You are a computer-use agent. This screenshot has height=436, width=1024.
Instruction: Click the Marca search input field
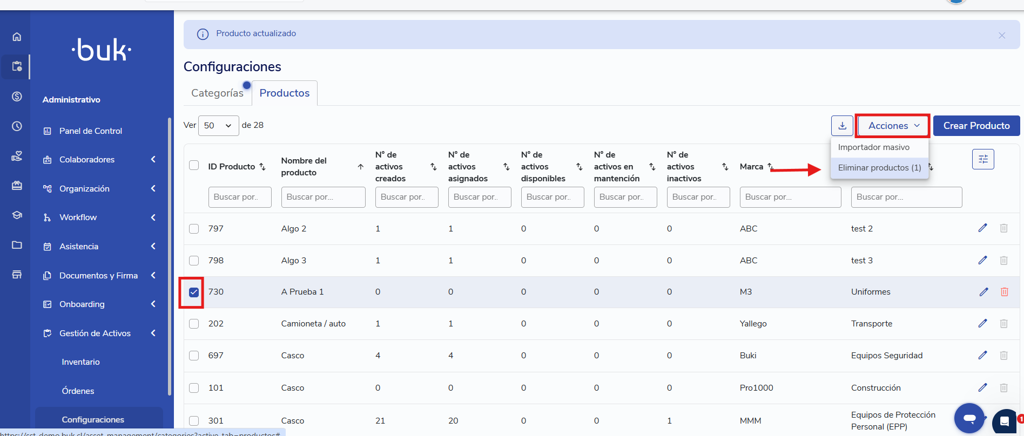[790, 197]
